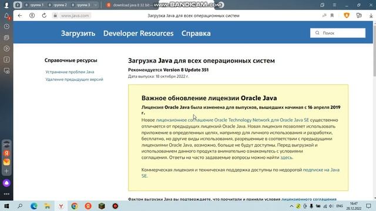The width and height of the screenshot is (376, 211).
Task: Switch to Yandex Browser on the taskbar
Action: [61, 206]
